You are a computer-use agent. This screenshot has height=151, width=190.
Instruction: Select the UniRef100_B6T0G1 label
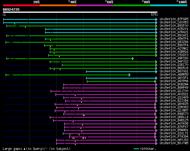(174, 71)
